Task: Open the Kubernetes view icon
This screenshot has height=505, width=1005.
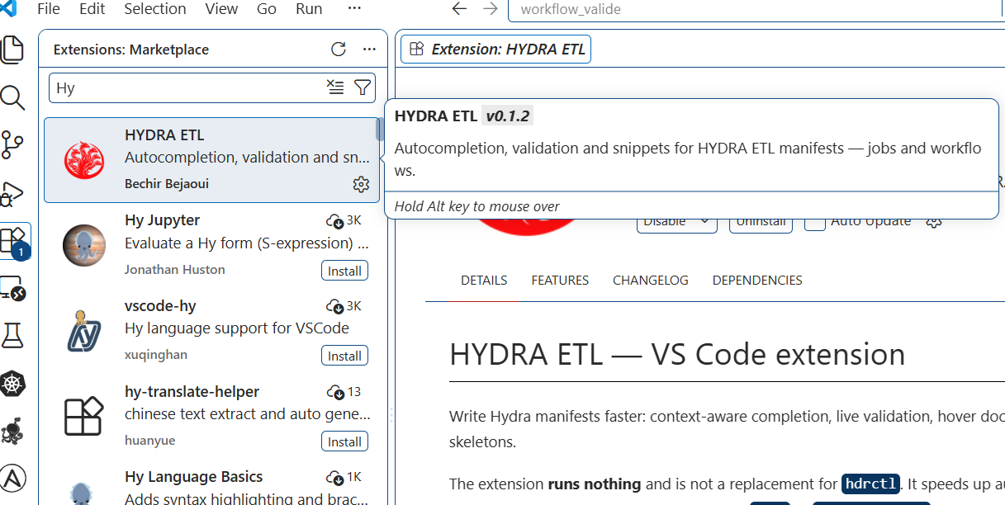Action: 12,383
